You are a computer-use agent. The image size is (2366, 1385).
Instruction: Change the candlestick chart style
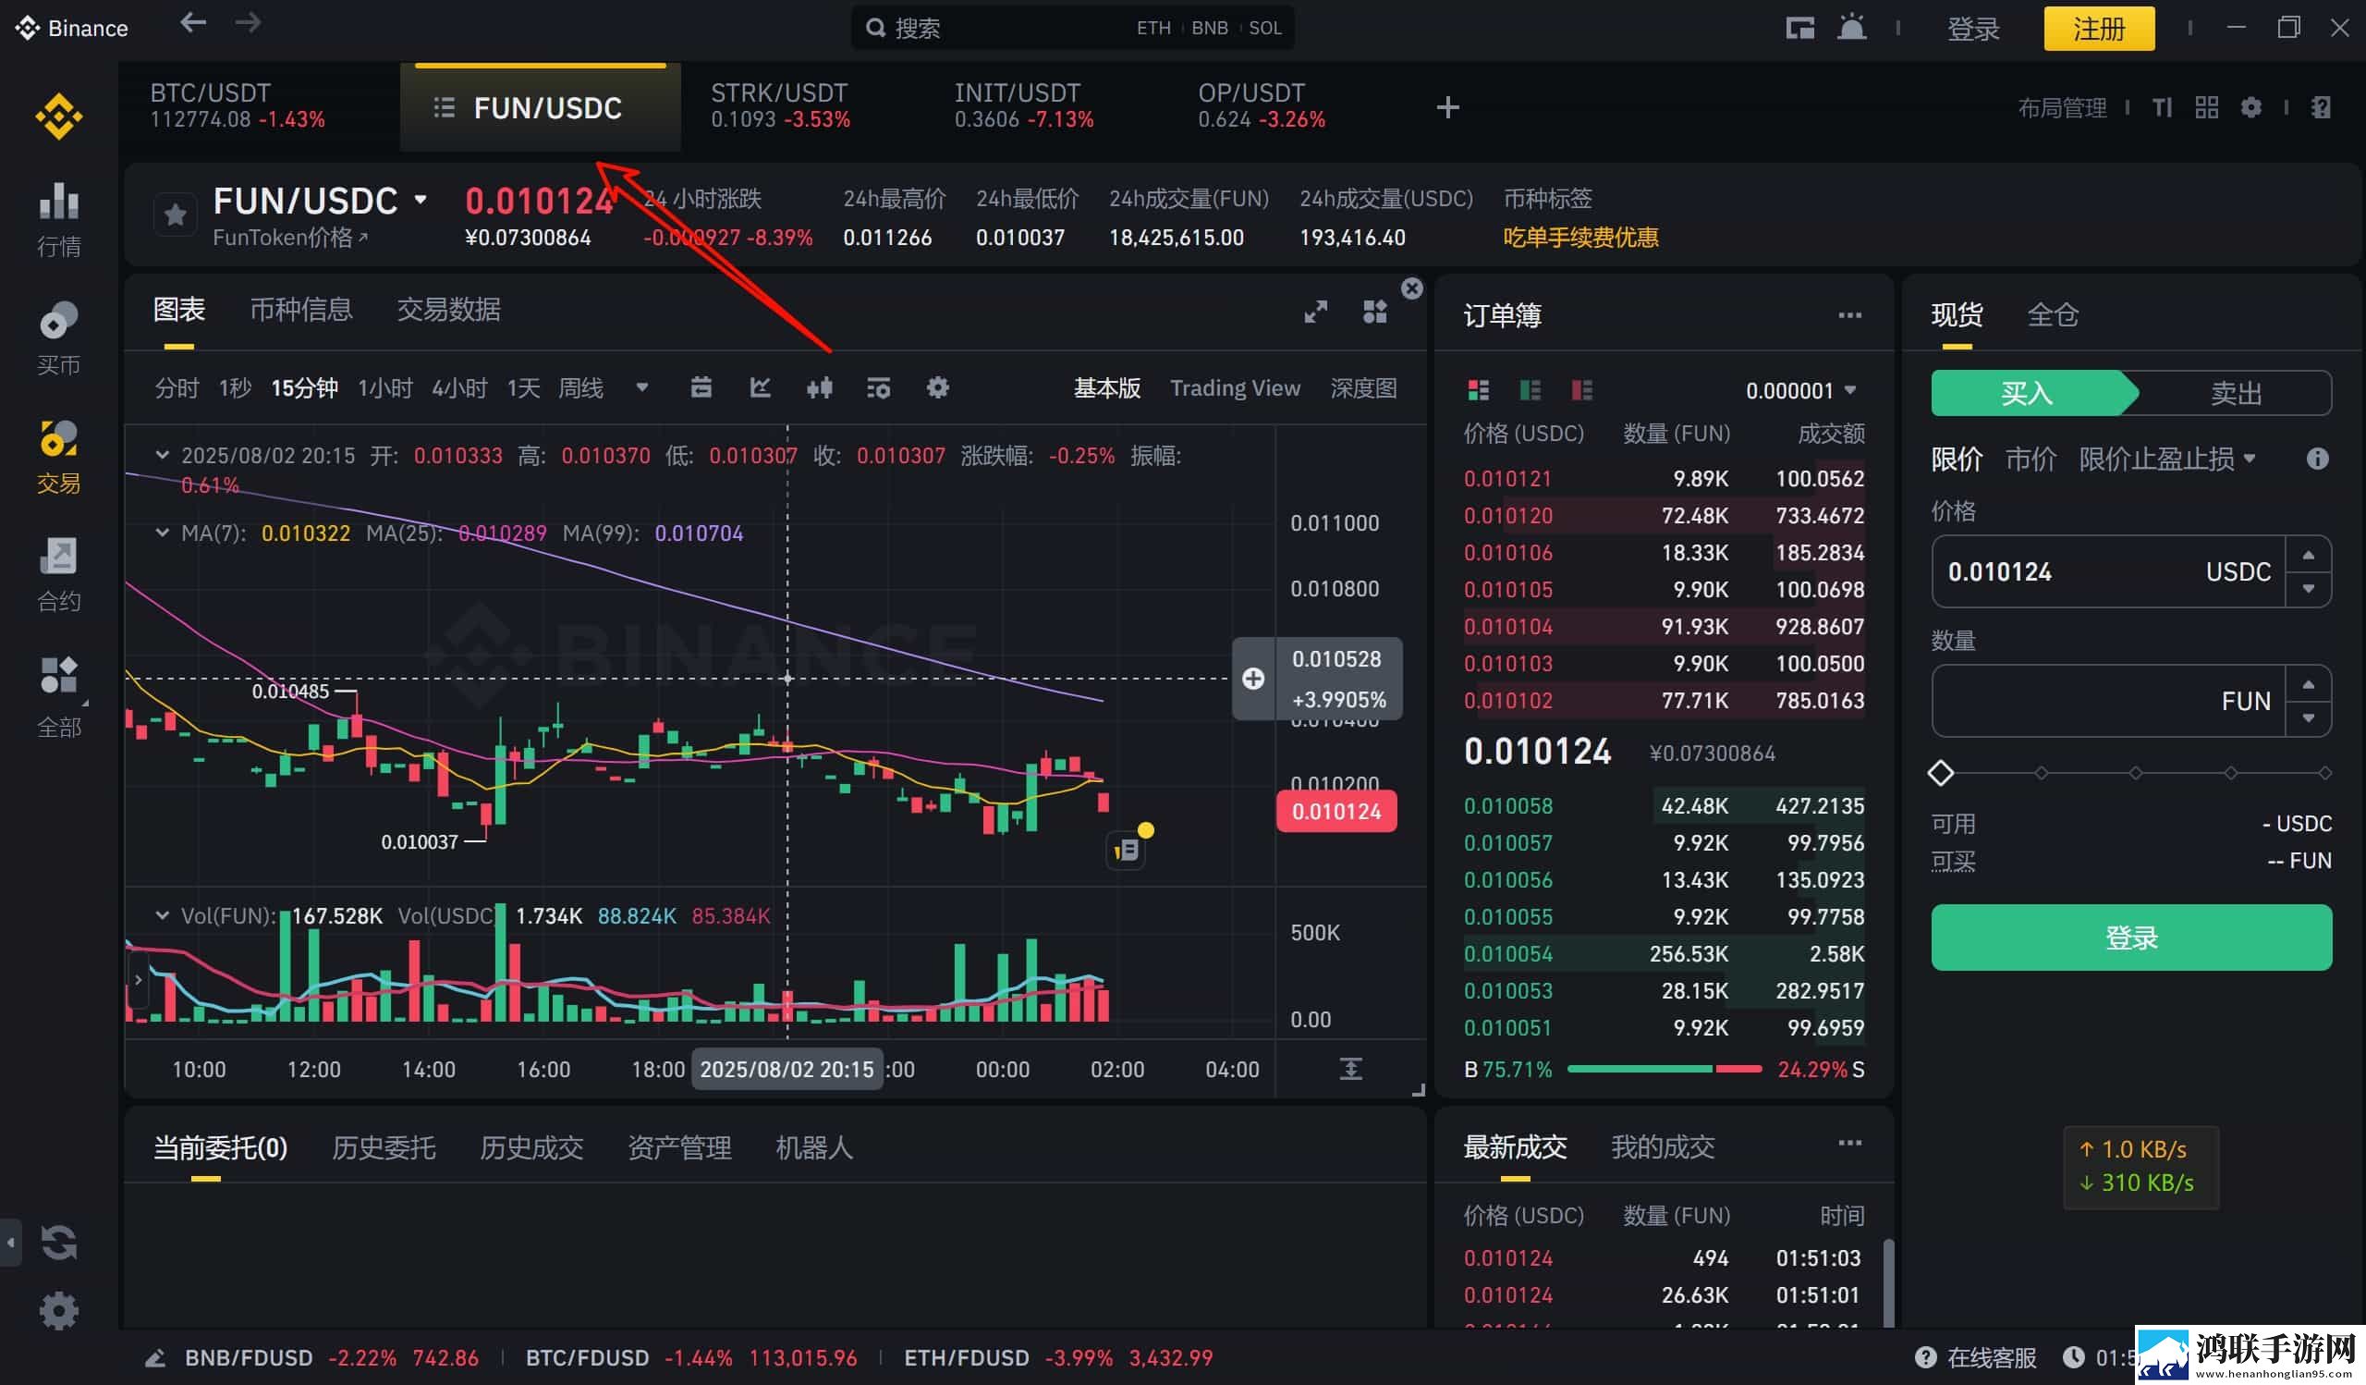[x=820, y=387]
